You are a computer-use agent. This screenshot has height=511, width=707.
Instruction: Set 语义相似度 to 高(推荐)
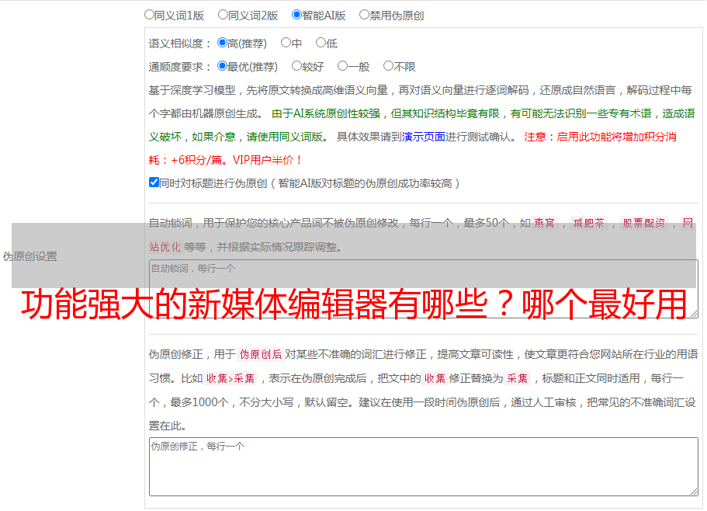tap(222, 43)
